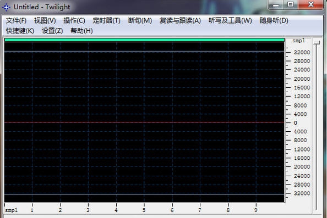Viewport: 327px width, 218px height.
Task: Click the vertical slider handle at right
Action: tap(317, 42)
